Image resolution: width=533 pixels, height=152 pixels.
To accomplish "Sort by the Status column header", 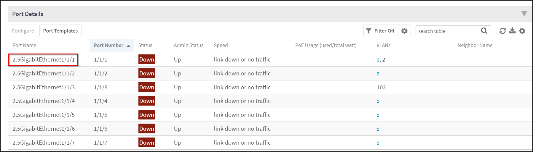I will pyautogui.click(x=145, y=45).
